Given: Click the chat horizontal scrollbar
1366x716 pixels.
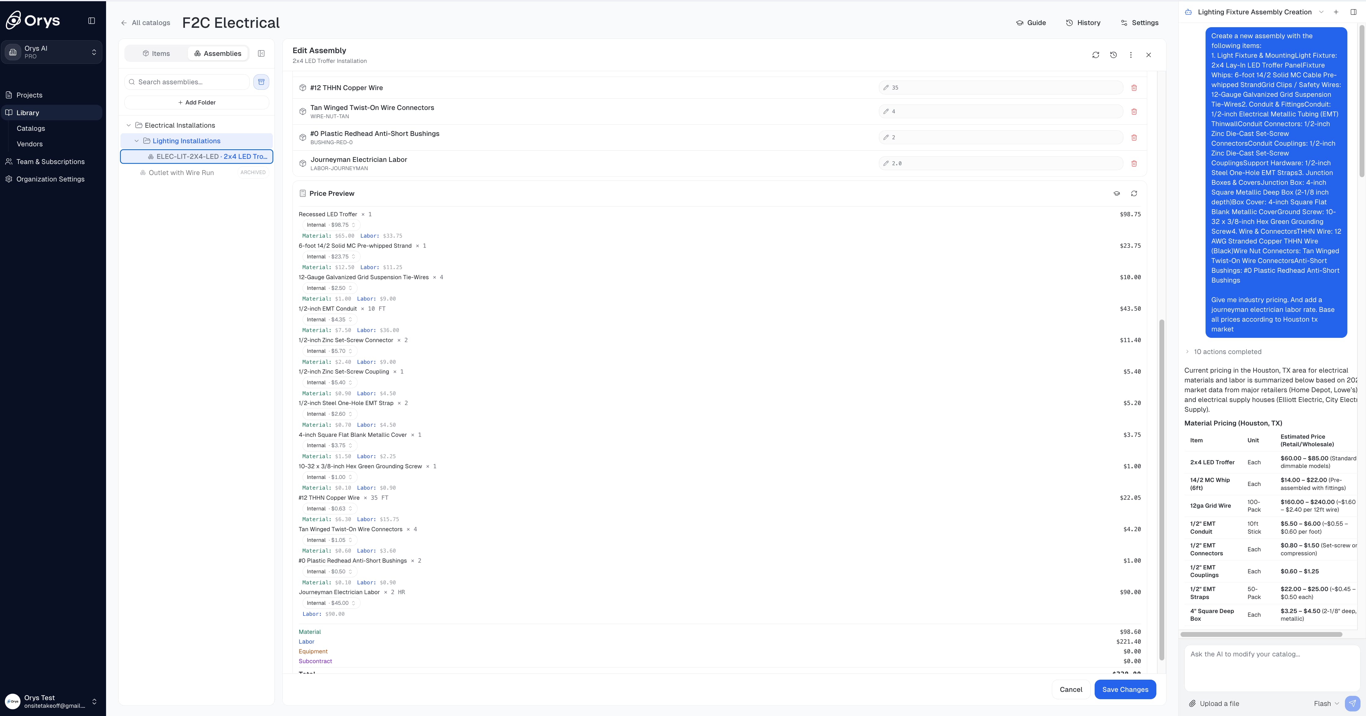Looking at the screenshot, I should [1261, 634].
